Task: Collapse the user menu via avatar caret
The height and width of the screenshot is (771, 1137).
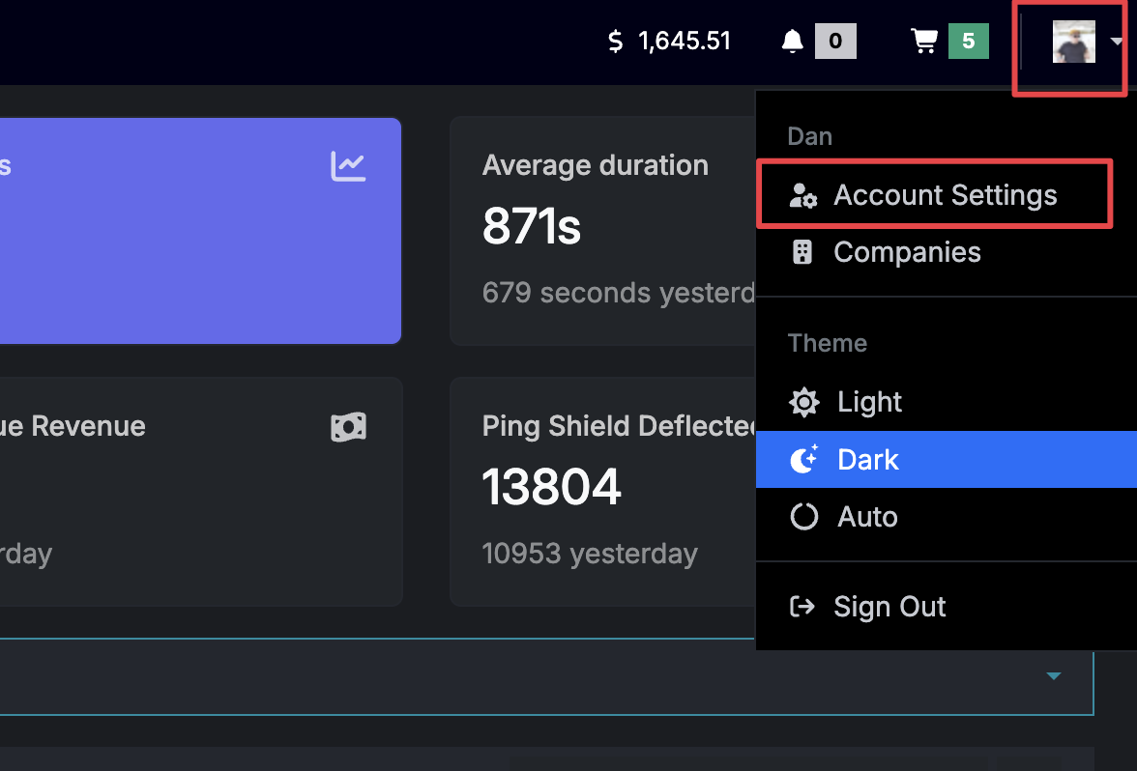Action: pyautogui.click(x=1117, y=42)
